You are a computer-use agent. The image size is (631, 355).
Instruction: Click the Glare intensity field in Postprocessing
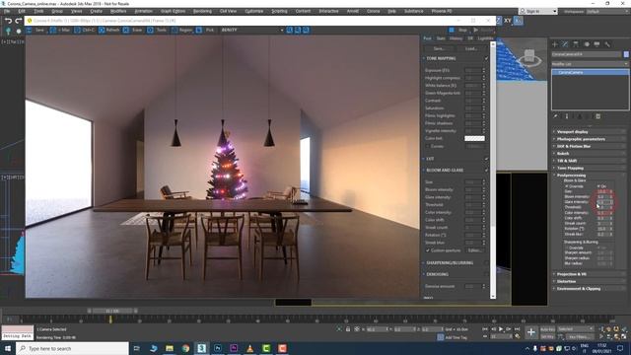tap(604, 202)
